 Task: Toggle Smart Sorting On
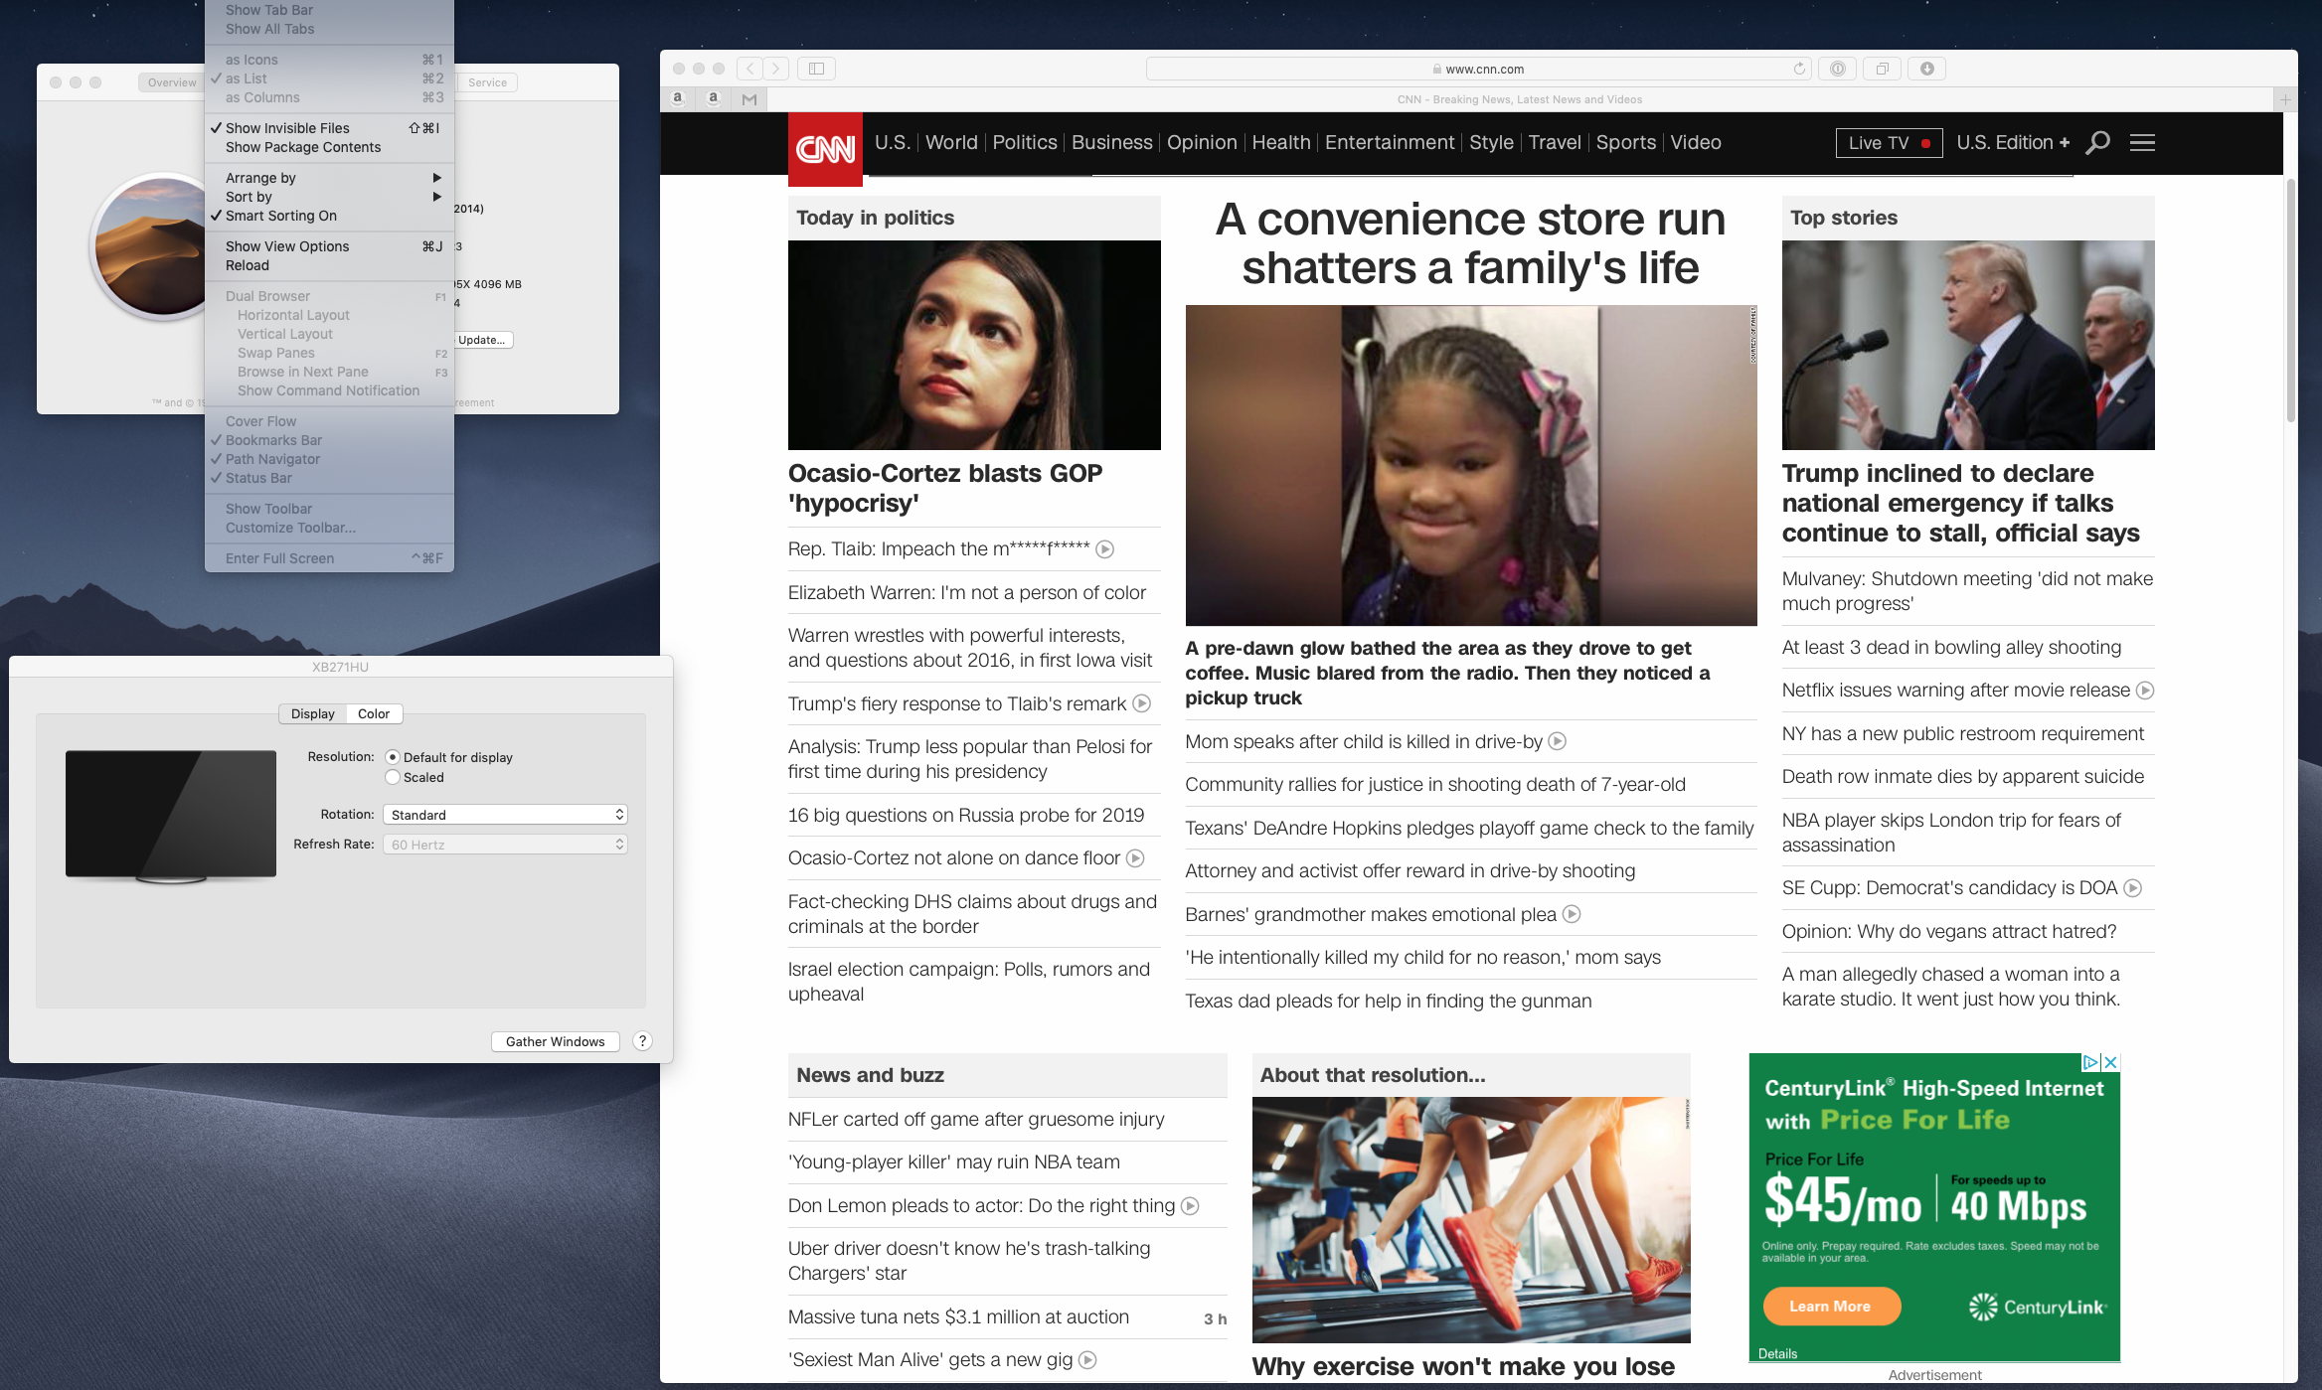[x=329, y=216]
